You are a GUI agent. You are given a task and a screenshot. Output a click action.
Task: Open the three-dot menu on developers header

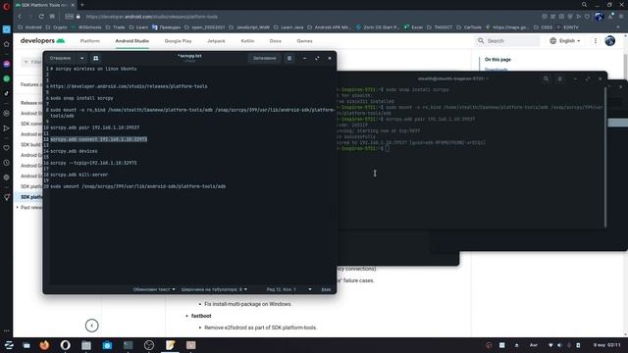click(596, 41)
